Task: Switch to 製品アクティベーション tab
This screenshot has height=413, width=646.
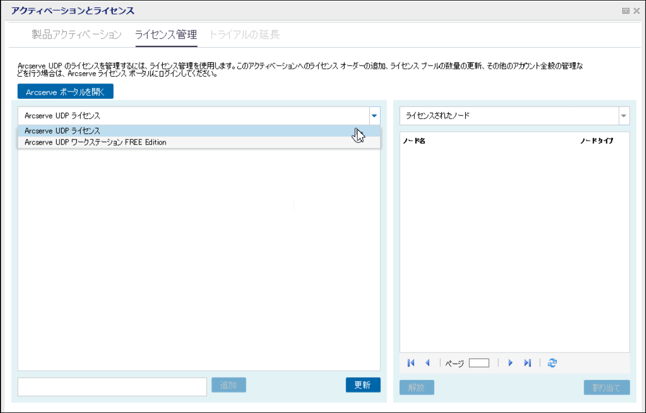Action: pos(77,35)
